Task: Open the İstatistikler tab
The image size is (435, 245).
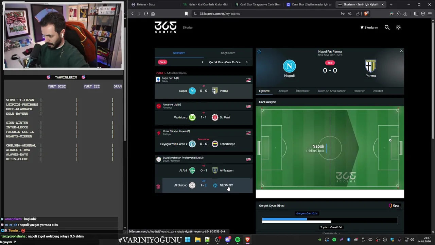Action: click(x=302, y=91)
